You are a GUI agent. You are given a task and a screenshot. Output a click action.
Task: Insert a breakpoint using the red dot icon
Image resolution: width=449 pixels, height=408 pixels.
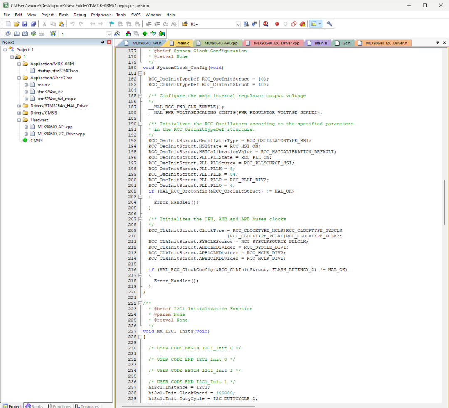[x=277, y=24]
